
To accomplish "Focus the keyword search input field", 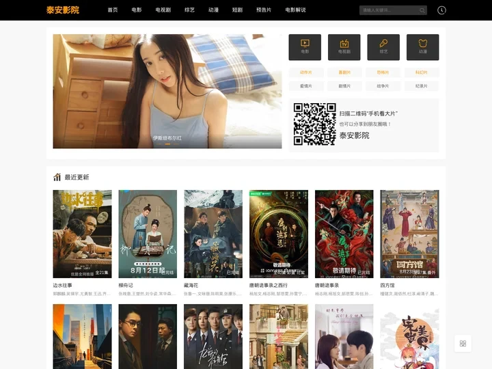I will pyautogui.click(x=389, y=10).
